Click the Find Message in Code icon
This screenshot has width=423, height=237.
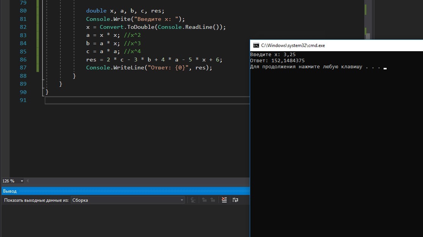pos(193,200)
